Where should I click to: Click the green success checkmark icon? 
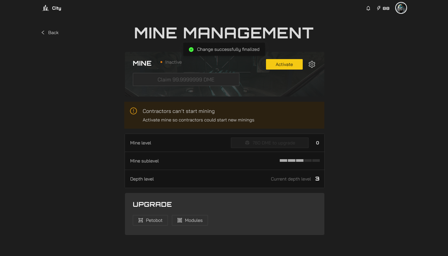191,49
